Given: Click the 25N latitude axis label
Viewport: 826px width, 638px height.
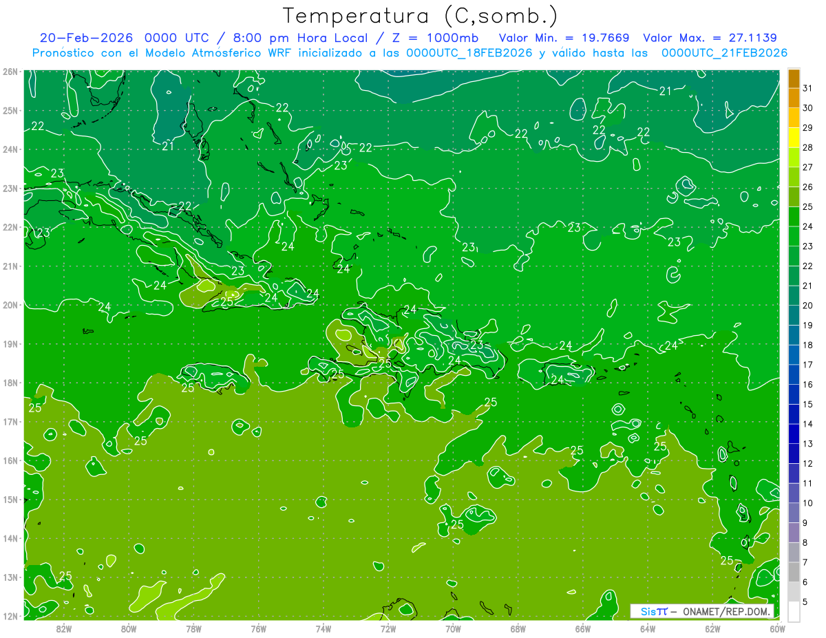Looking at the screenshot, I should click(10, 110).
